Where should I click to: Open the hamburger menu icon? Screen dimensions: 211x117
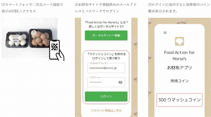pos(165,33)
